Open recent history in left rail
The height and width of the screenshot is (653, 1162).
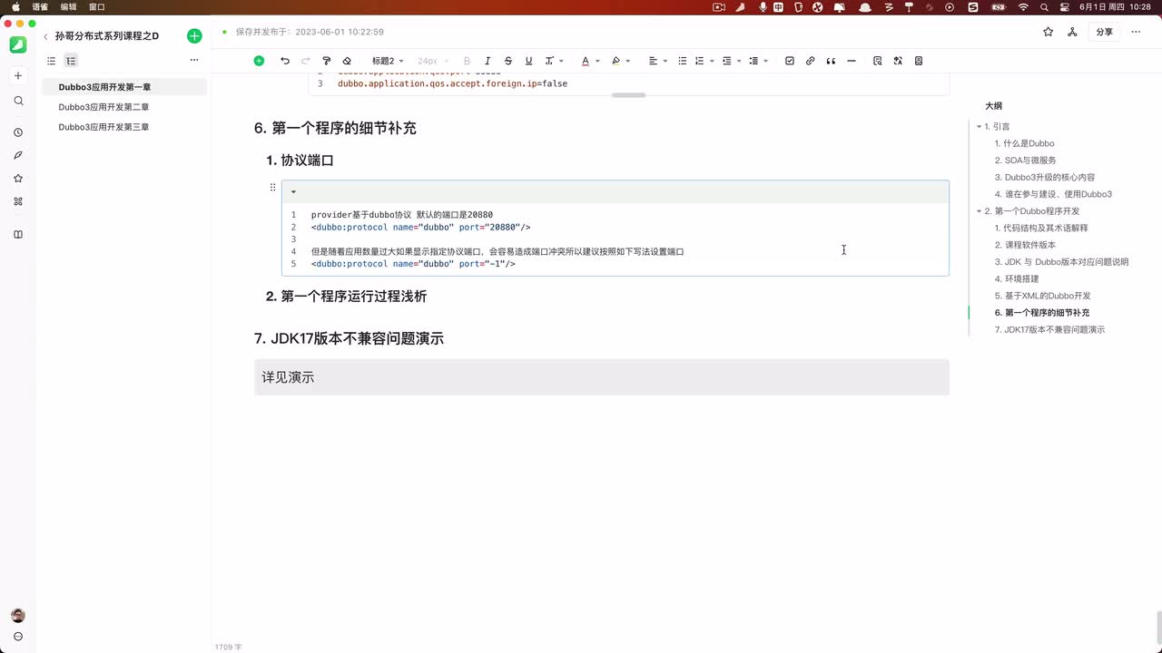(x=18, y=132)
